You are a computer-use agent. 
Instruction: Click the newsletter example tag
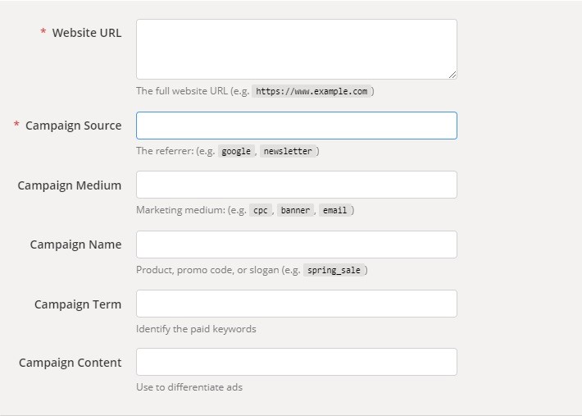pyautogui.click(x=288, y=151)
